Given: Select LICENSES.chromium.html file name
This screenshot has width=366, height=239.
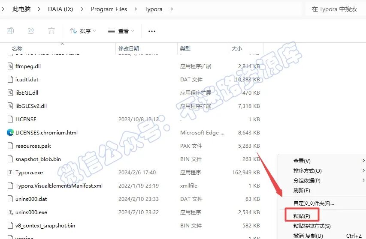Looking at the screenshot, I should (x=46, y=132).
